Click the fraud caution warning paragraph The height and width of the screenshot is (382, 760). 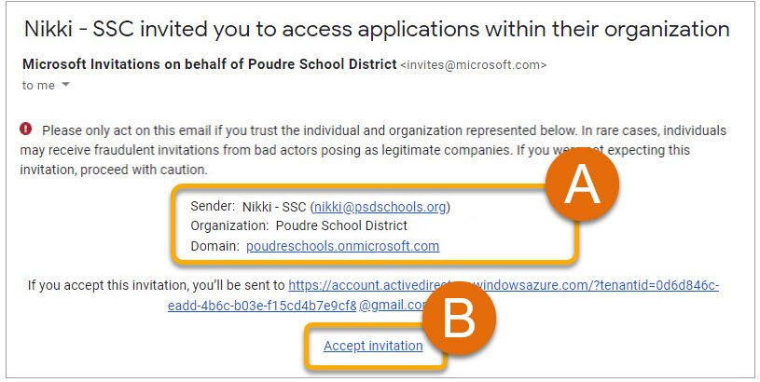tap(373, 150)
